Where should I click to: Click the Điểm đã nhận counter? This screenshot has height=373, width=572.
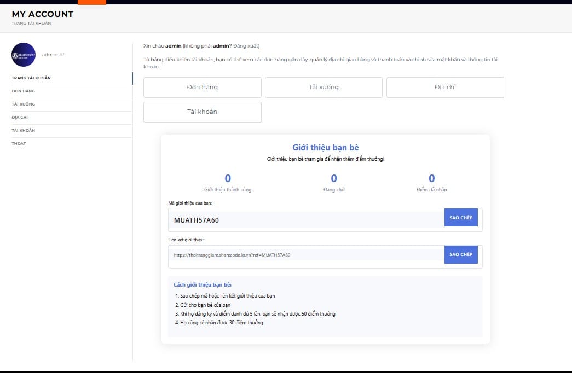431,183
